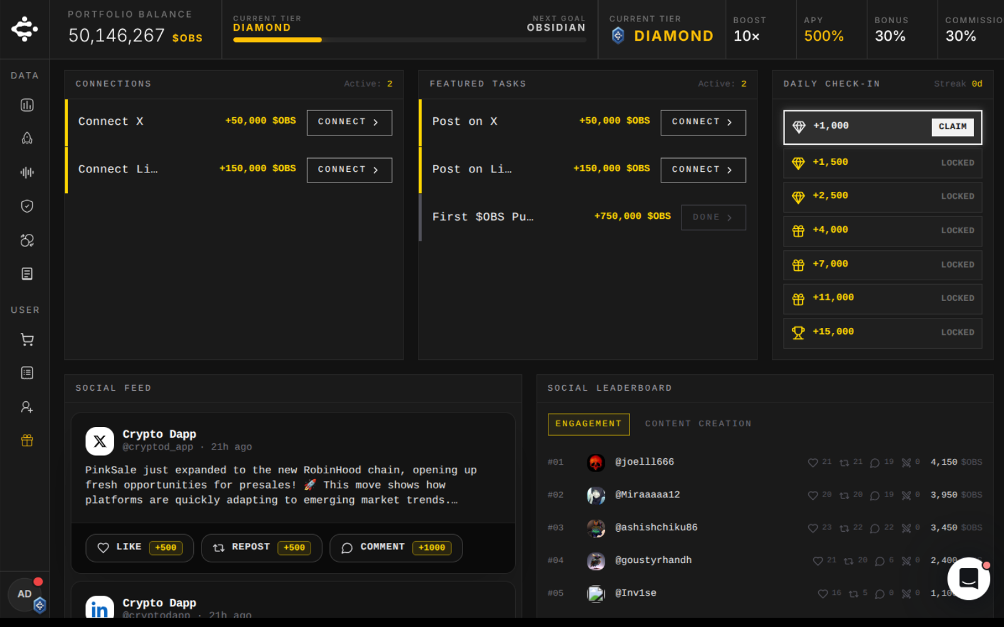Click the gift icon of +4,000 reward
The width and height of the screenshot is (1004, 627).
pyautogui.click(x=798, y=231)
